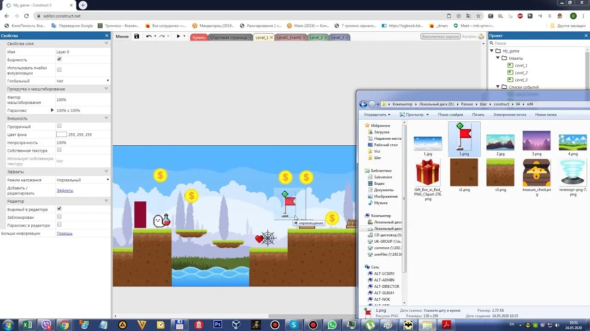590x331 pixels.
Task: Click Новая папка in Explorer toolbar
Action: (x=545, y=114)
